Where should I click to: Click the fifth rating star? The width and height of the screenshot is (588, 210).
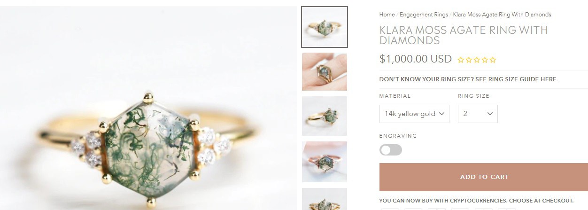pos(492,60)
